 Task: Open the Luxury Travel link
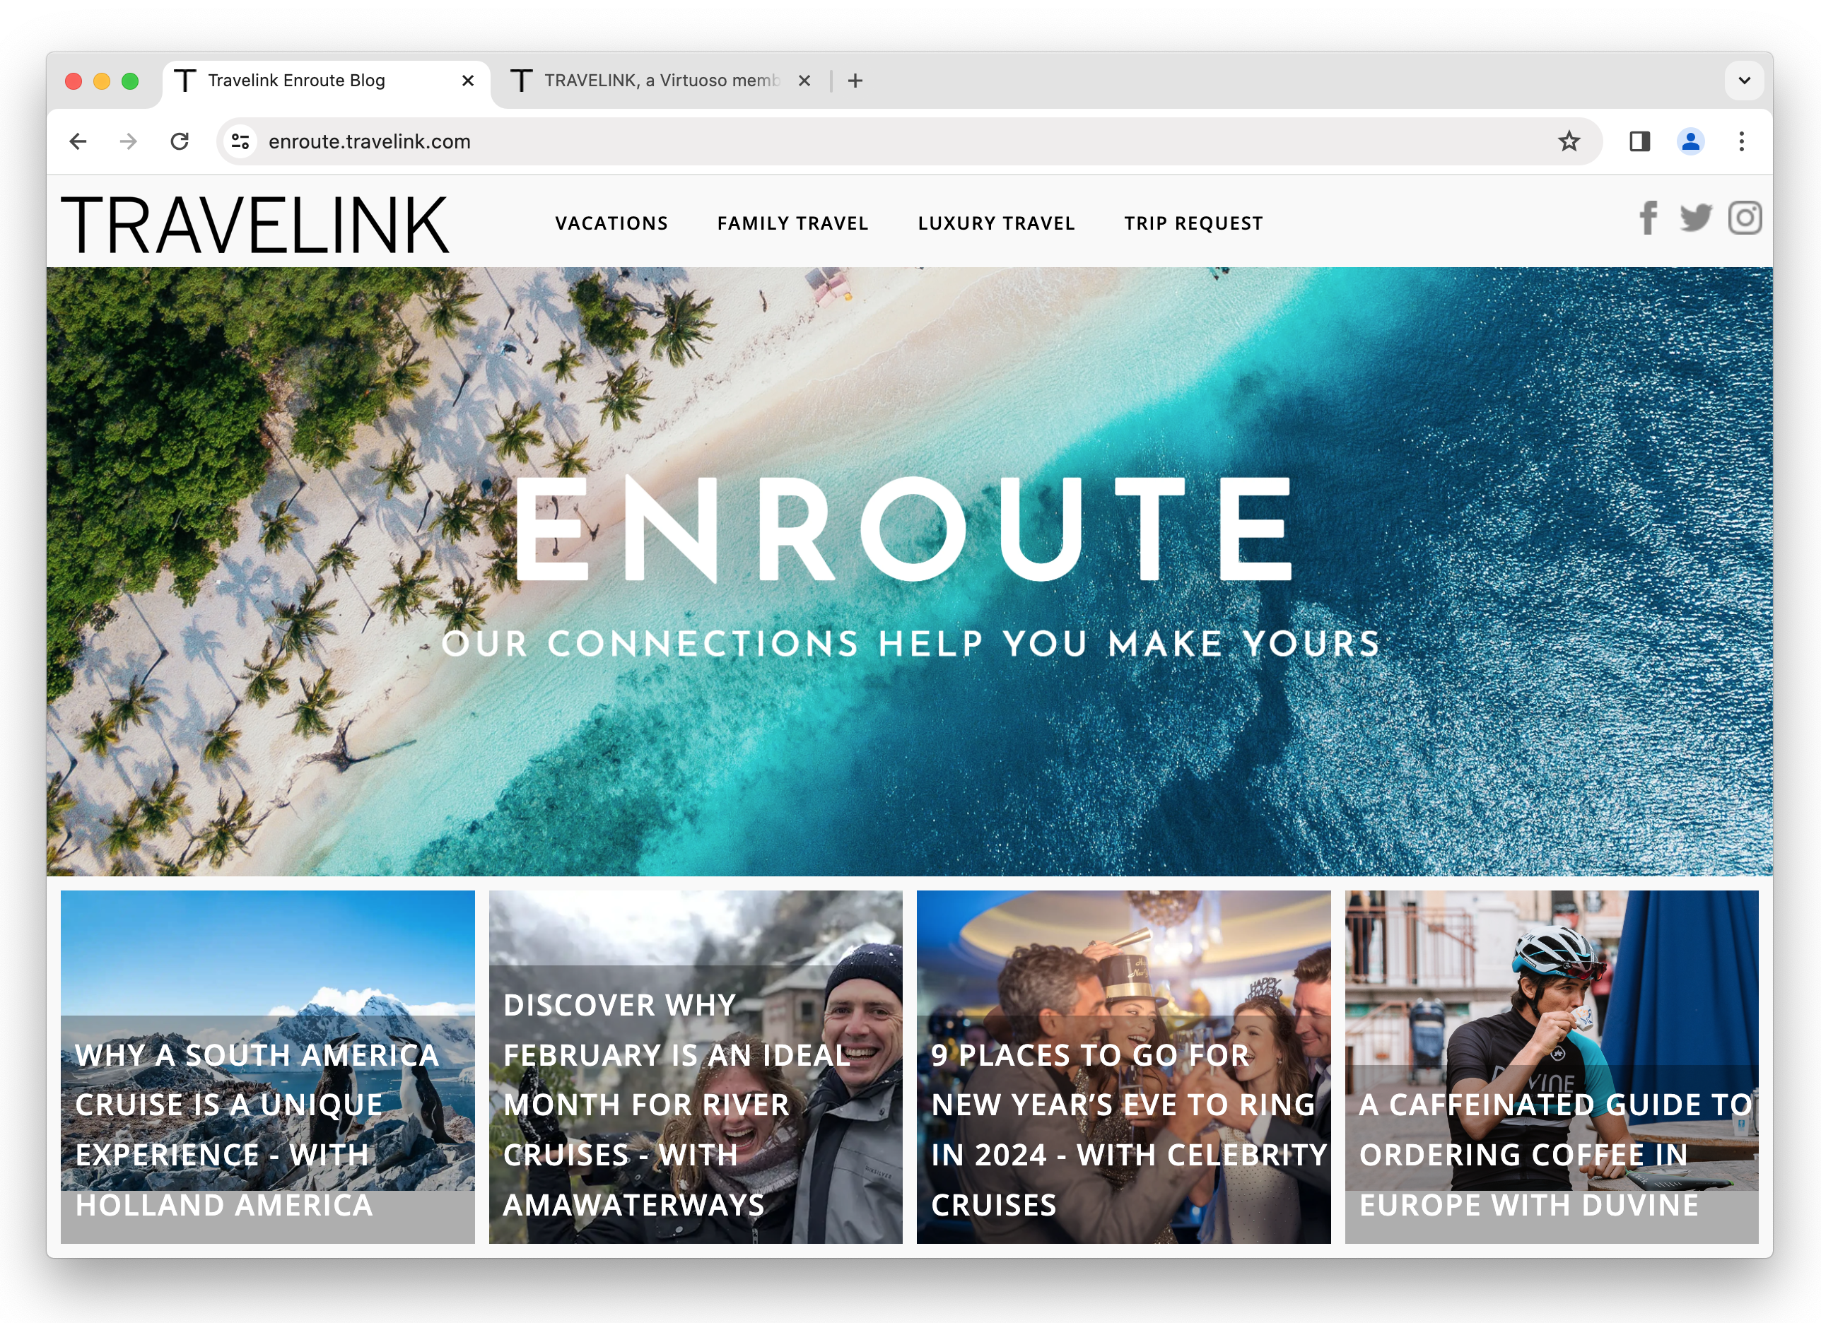pyautogui.click(x=995, y=223)
